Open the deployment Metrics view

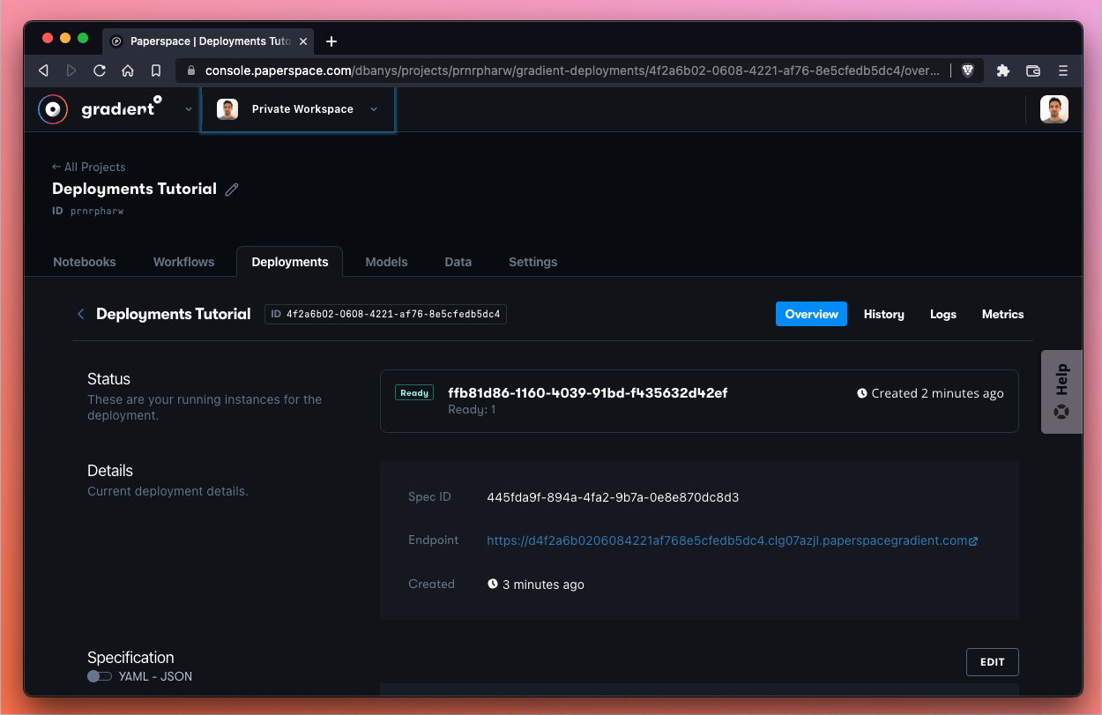tap(1003, 314)
